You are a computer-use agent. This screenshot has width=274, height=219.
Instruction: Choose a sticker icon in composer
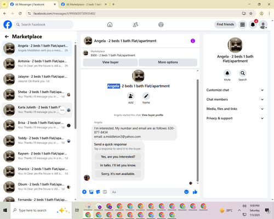click(x=98, y=192)
